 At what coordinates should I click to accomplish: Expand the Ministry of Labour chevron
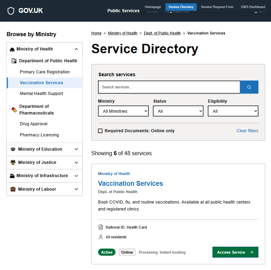[76, 189]
